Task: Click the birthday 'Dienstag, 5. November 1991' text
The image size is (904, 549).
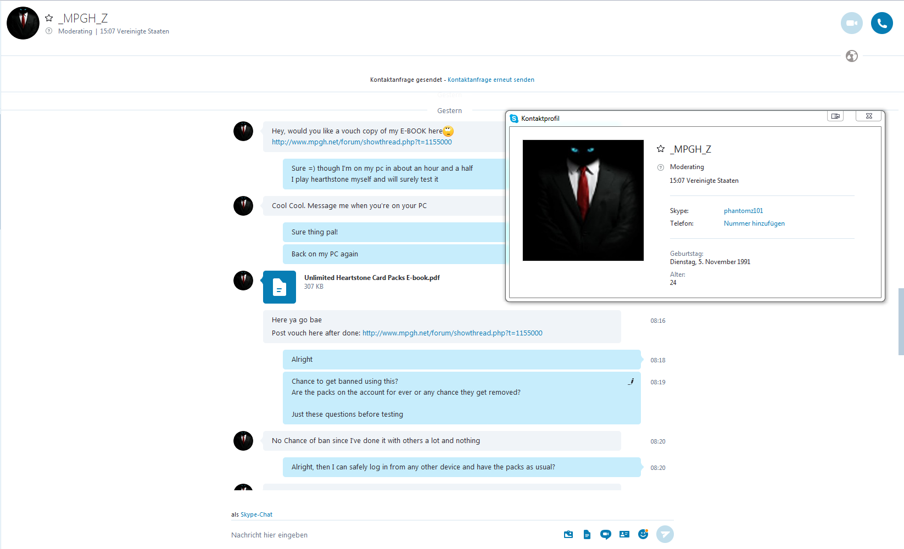Action: 710,262
